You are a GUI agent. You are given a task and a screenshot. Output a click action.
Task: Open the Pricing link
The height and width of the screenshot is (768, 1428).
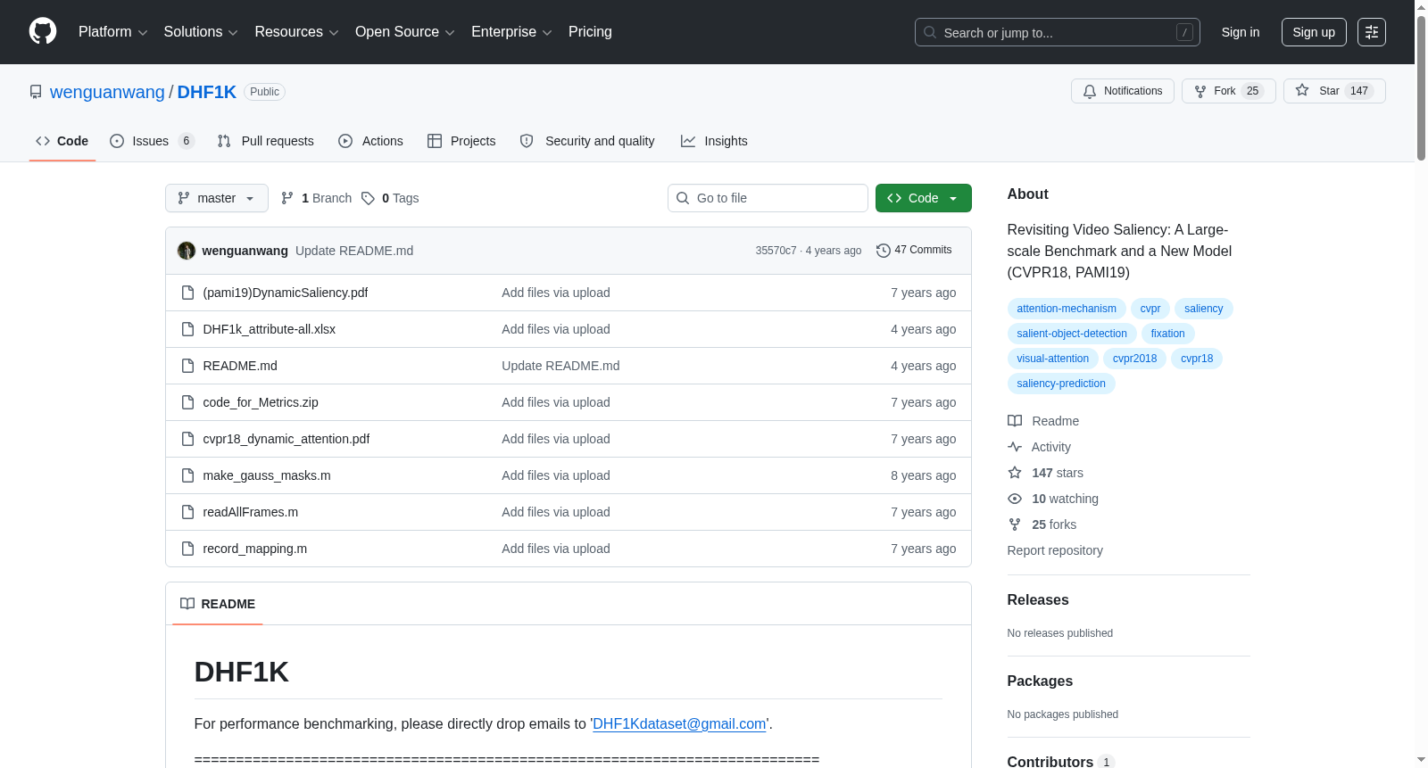pos(590,32)
